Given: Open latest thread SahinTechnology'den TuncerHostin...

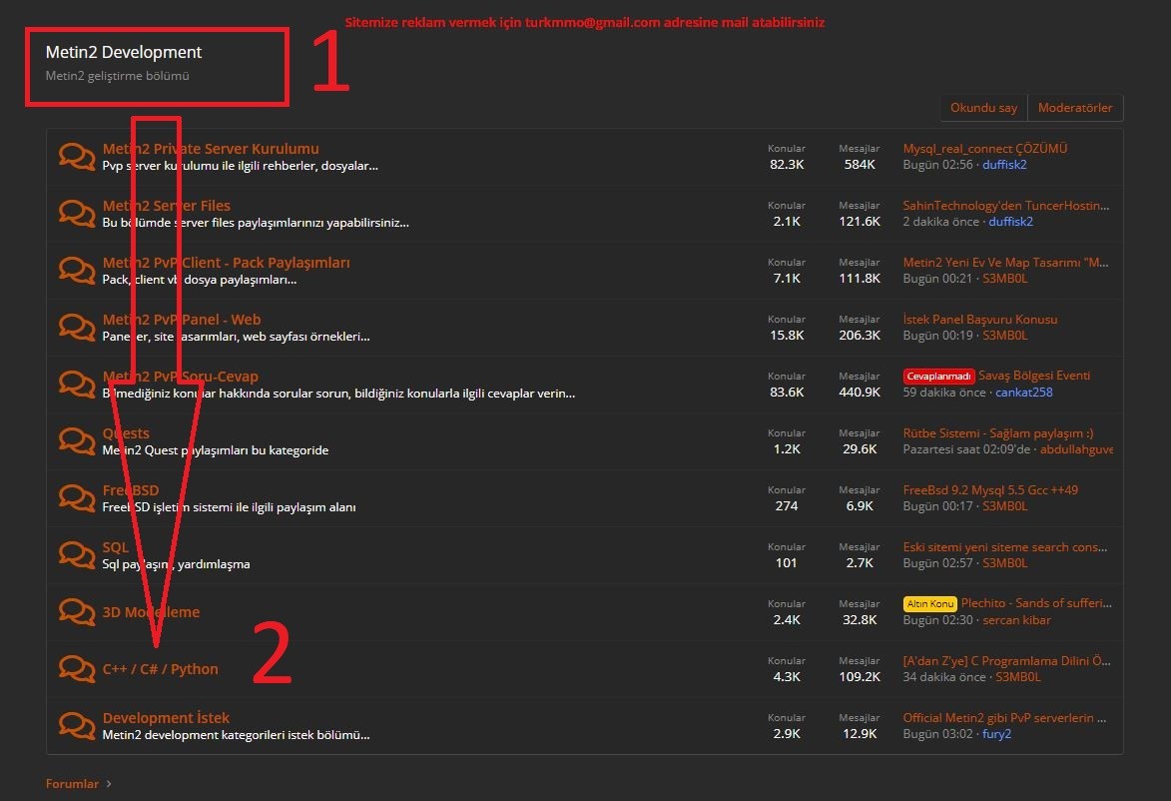Looking at the screenshot, I should pyautogui.click(x=1006, y=206).
